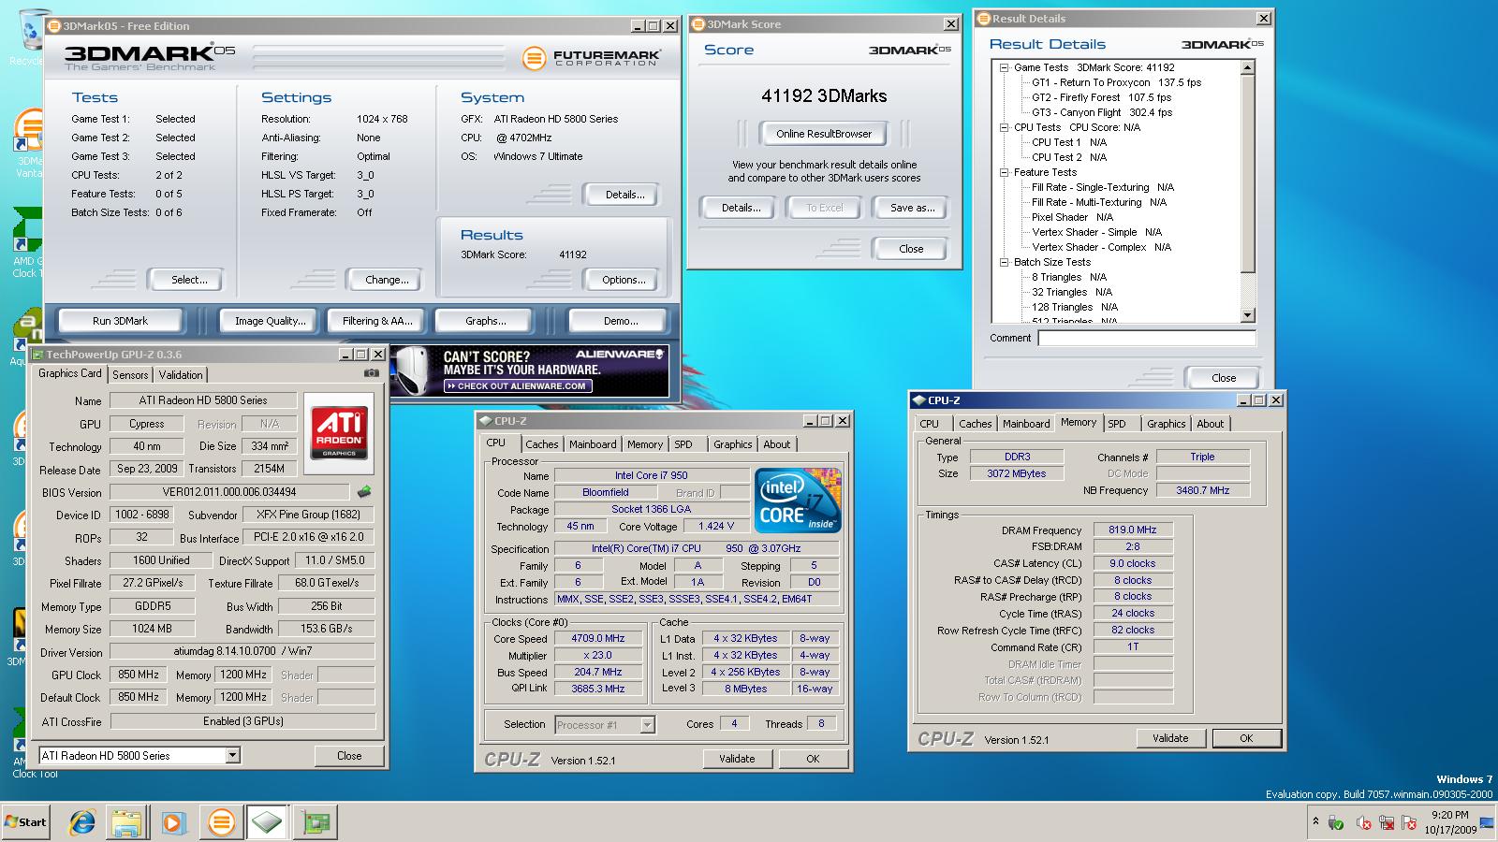The width and height of the screenshot is (1498, 842).
Task: Click the ATI Radeon logo in GPU-Z
Action: click(x=339, y=433)
